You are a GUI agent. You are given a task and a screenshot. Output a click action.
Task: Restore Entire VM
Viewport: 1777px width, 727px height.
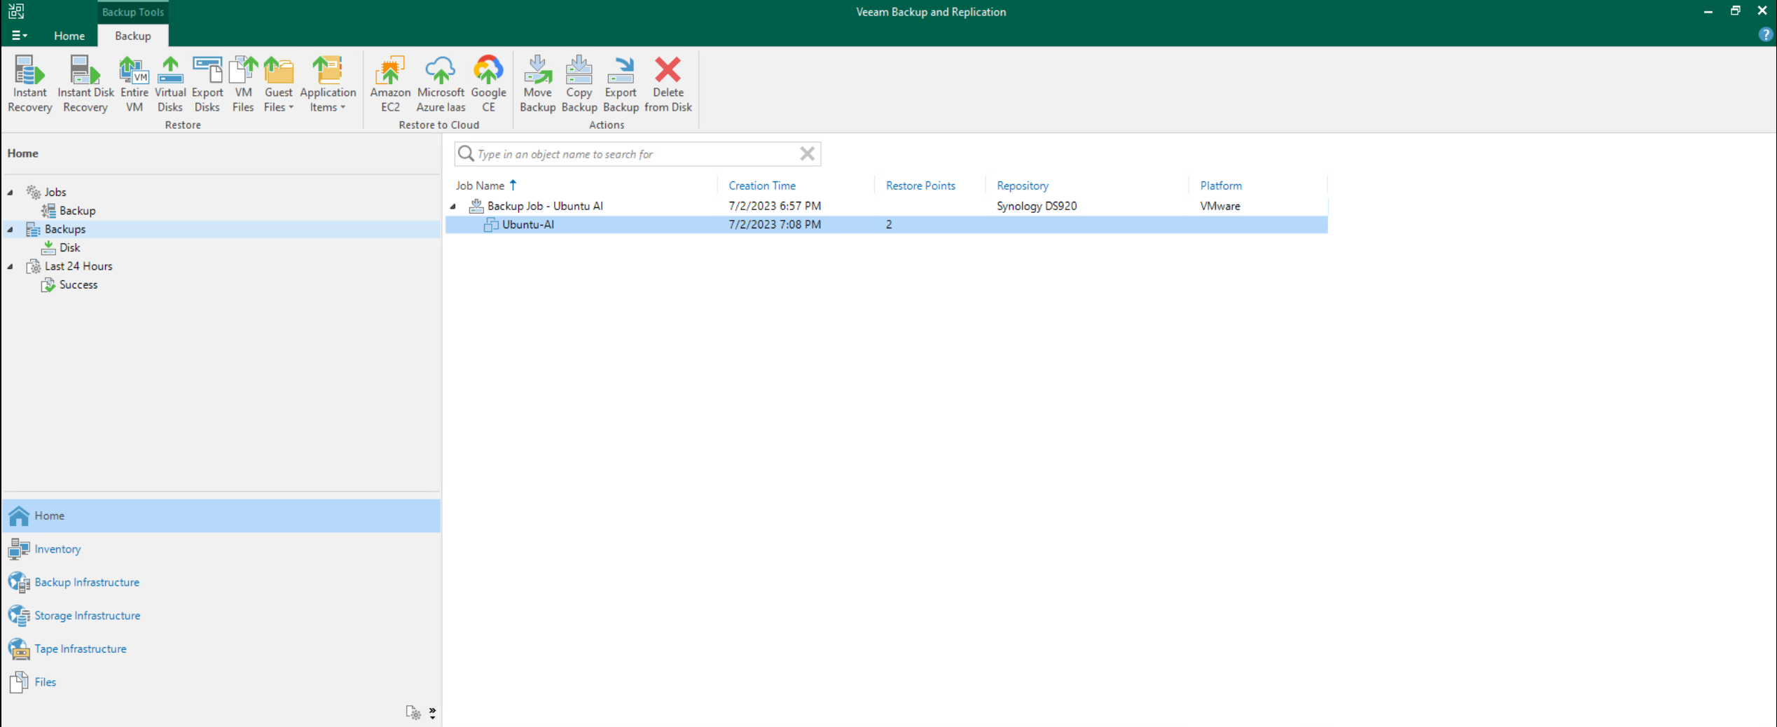(134, 83)
